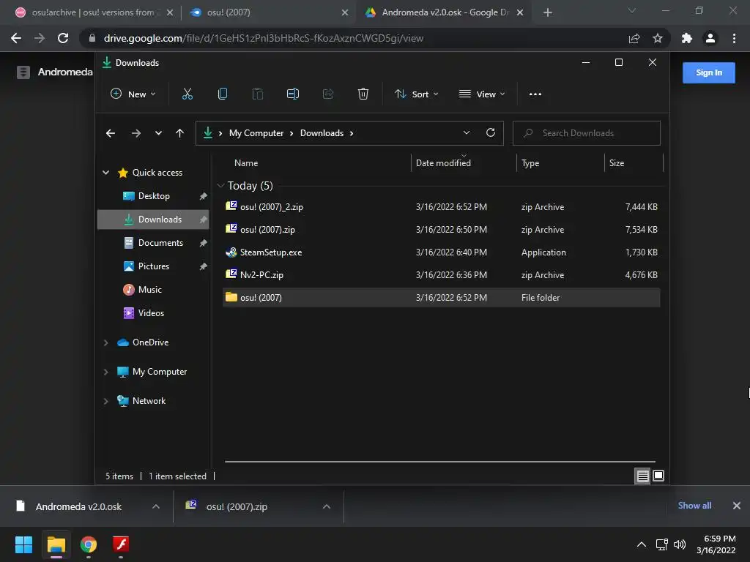Close the Chrome downloads bar
This screenshot has width=750, height=562.
pyautogui.click(x=737, y=506)
